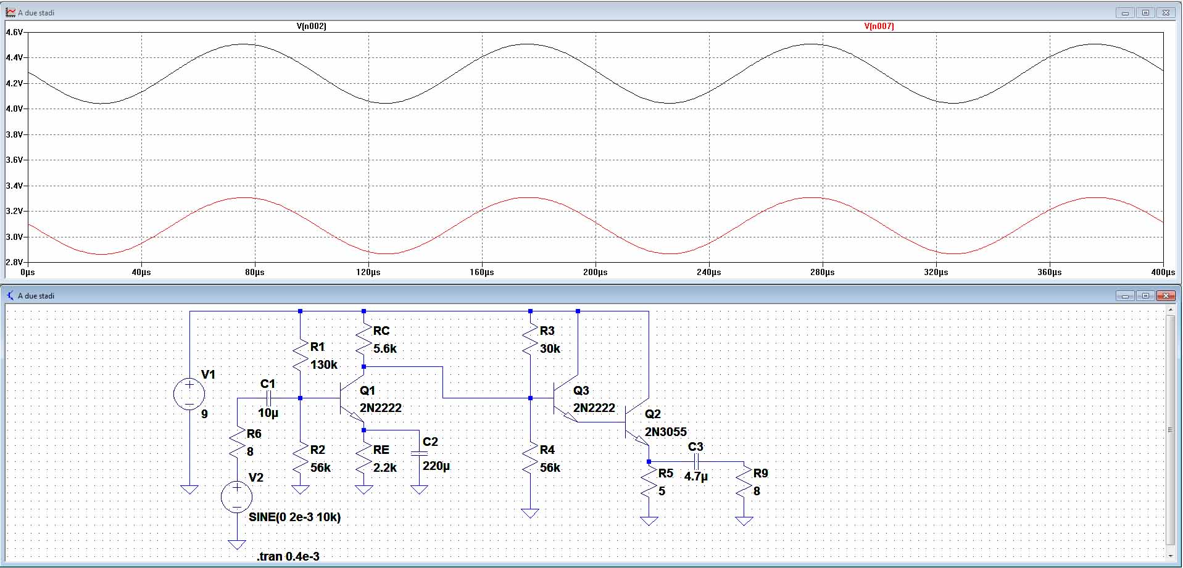The image size is (1183, 568).
Task: Select the R3 30k resistor symbol
Action: pos(530,339)
